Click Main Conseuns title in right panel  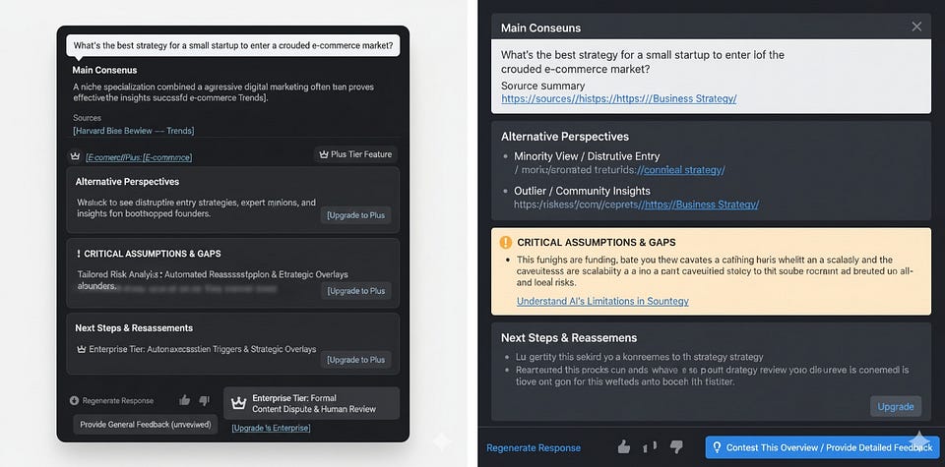click(x=541, y=28)
